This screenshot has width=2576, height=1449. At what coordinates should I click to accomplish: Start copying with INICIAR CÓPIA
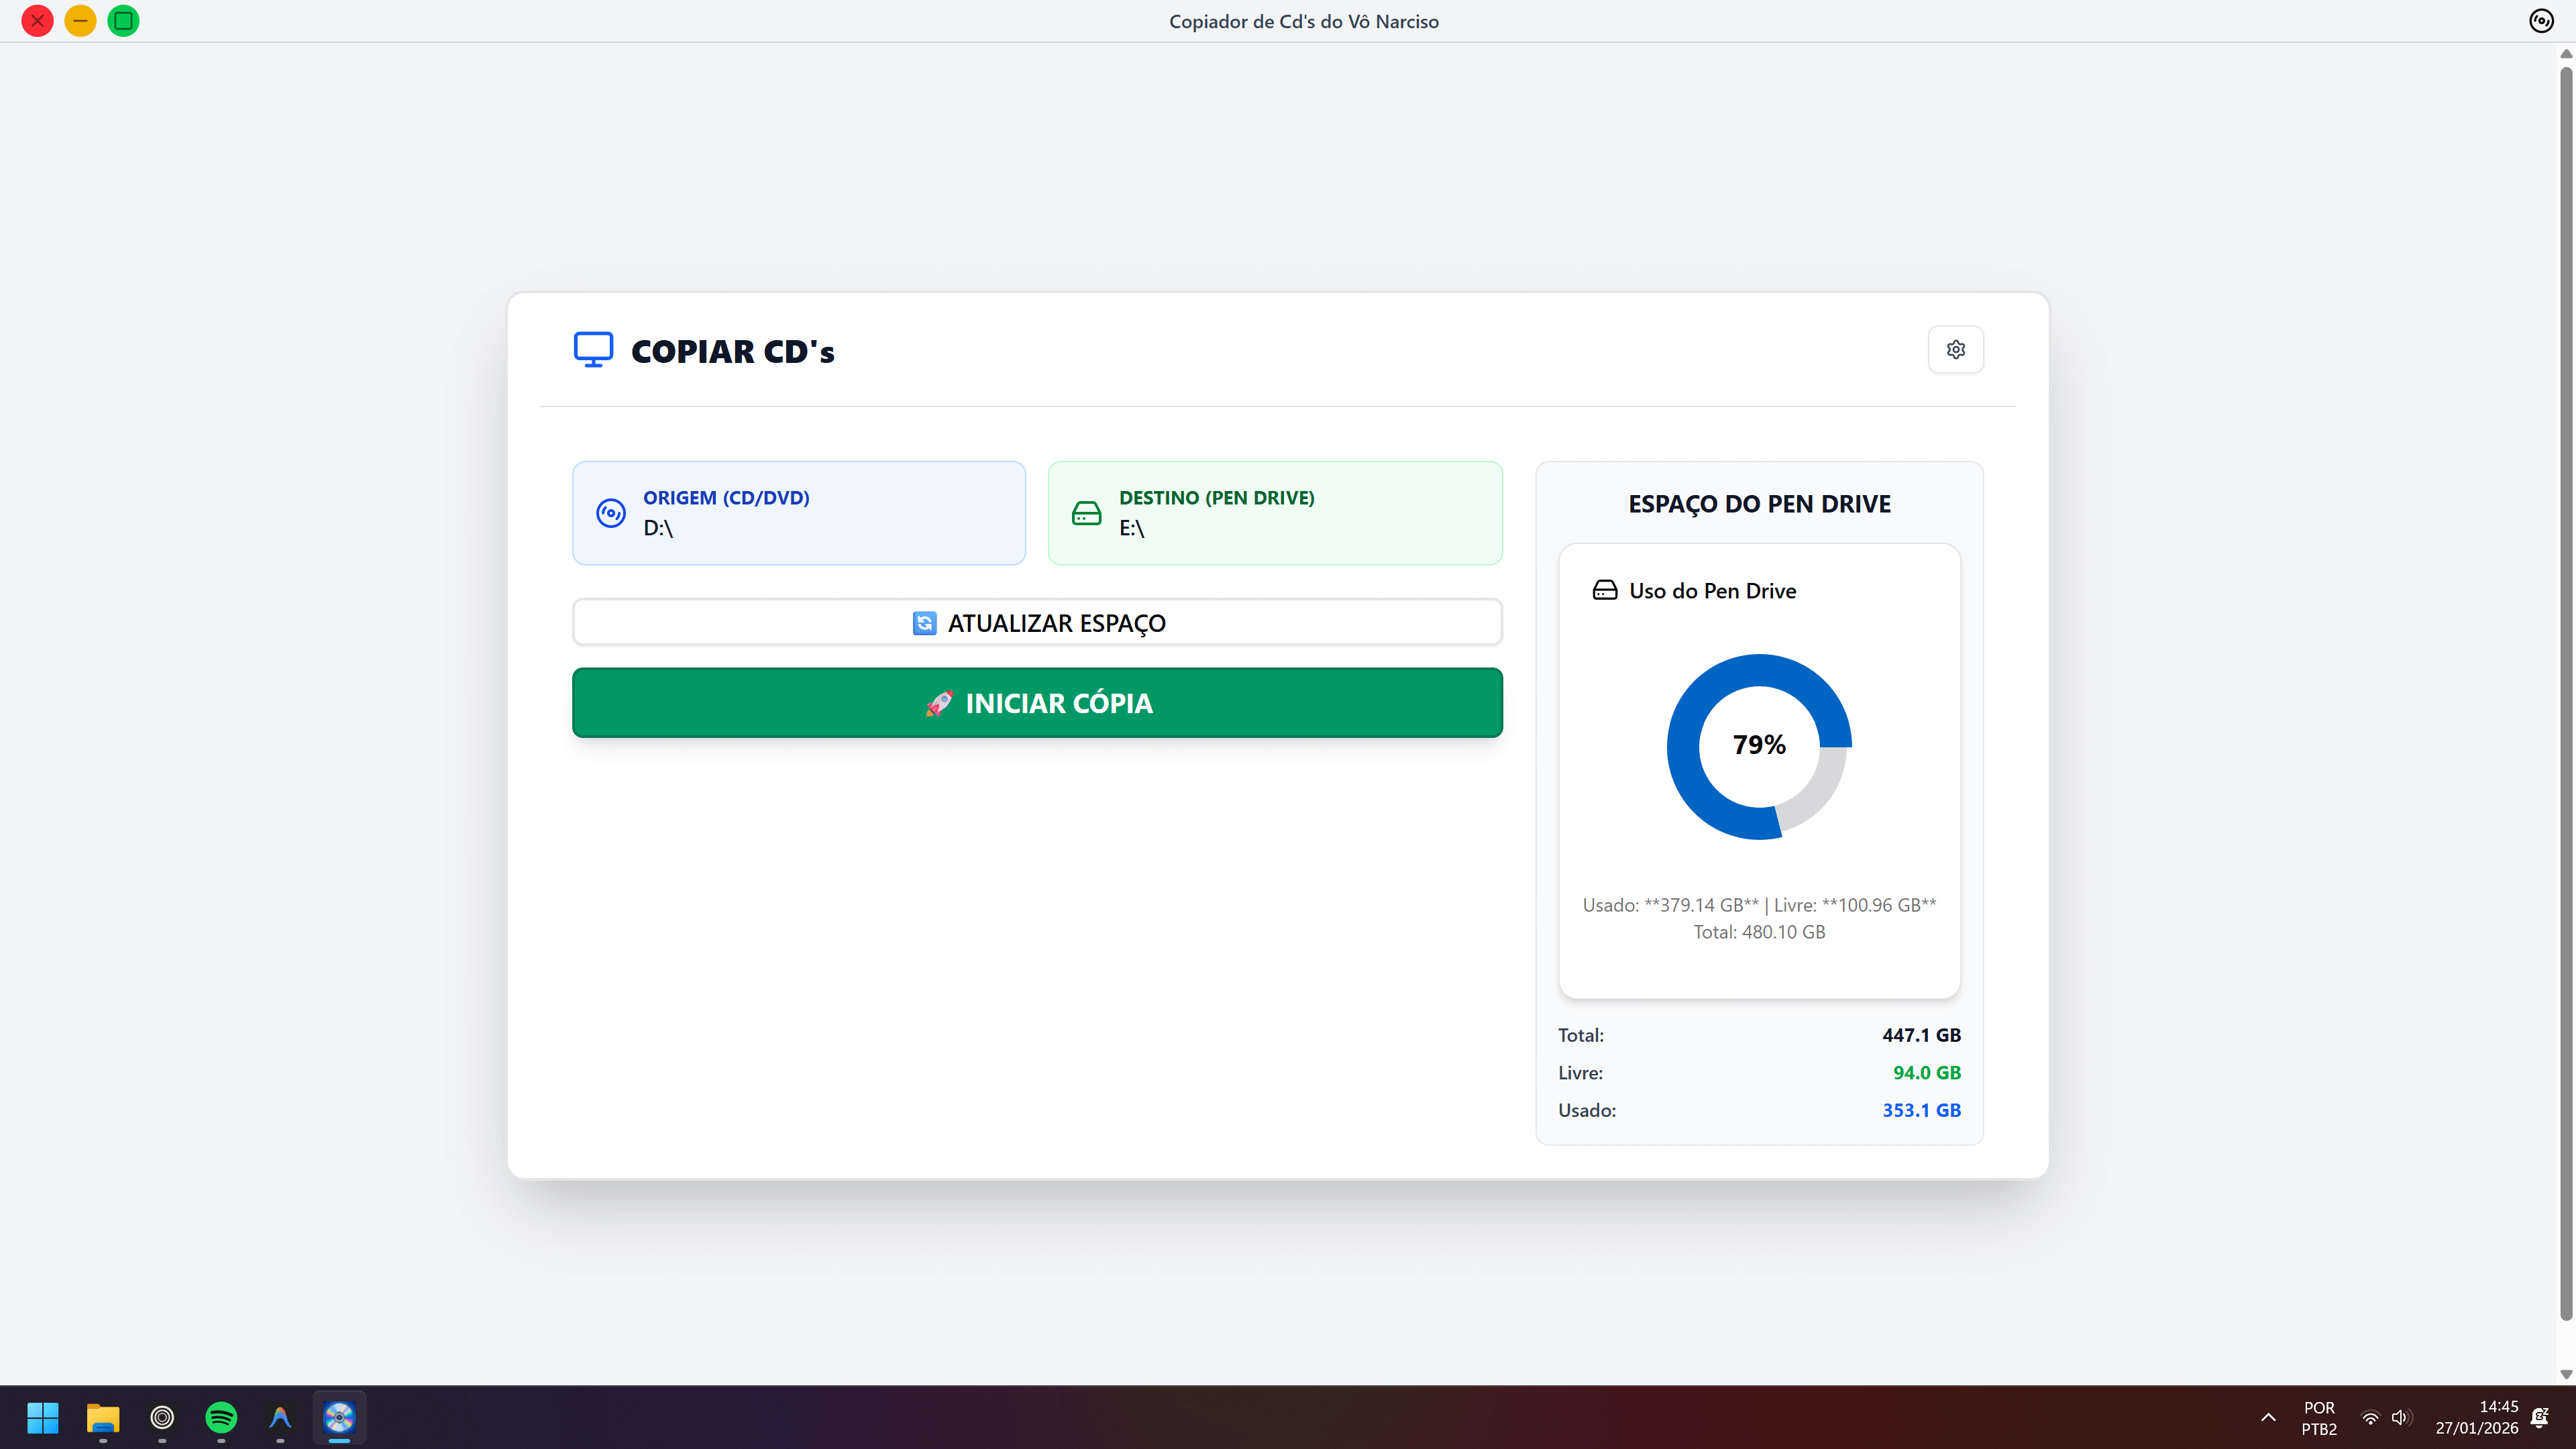(x=1037, y=703)
